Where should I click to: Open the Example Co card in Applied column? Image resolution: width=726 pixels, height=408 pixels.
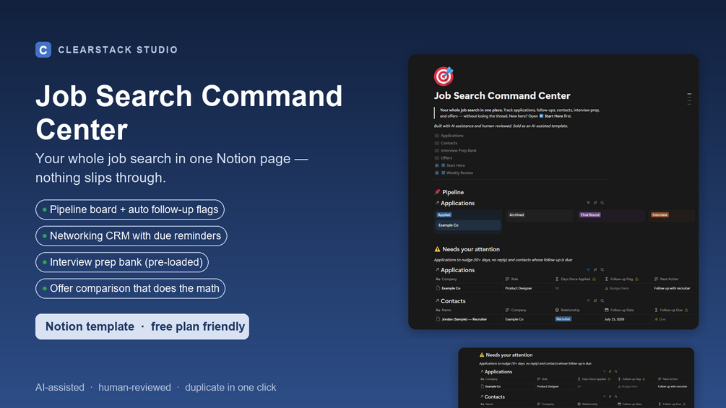click(x=467, y=225)
